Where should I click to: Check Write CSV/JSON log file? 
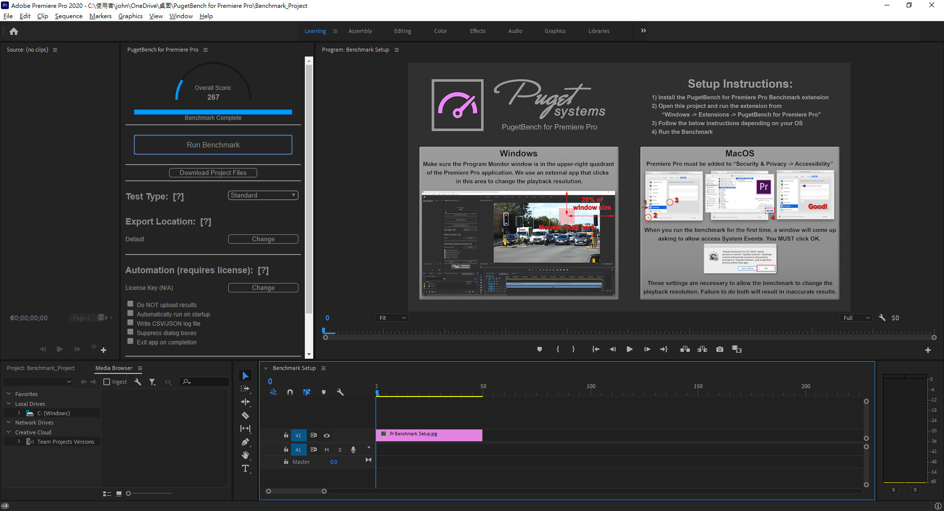[130, 323]
